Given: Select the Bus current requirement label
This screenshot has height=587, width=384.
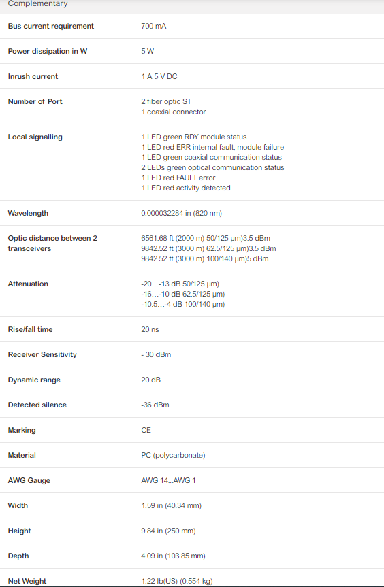Looking at the screenshot, I should pyautogui.click(x=51, y=27).
